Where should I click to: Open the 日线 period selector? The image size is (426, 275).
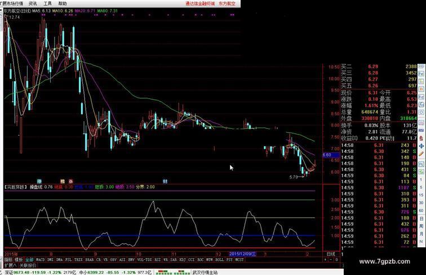(x=331, y=254)
